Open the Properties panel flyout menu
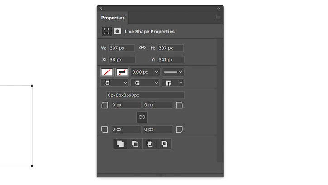The width and height of the screenshot is (328, 185). pyautogui.click(x=219, y=17)
